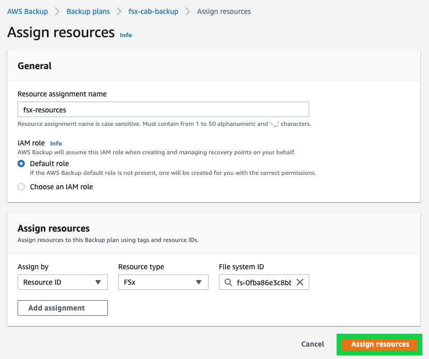This screenshot has height=359, width=429.
Task: Enable the Choose an IAM role option
Action: [20, 187]
